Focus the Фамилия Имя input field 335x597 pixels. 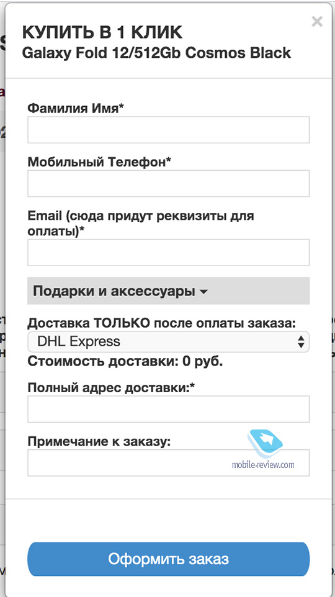tap(168, 130)
